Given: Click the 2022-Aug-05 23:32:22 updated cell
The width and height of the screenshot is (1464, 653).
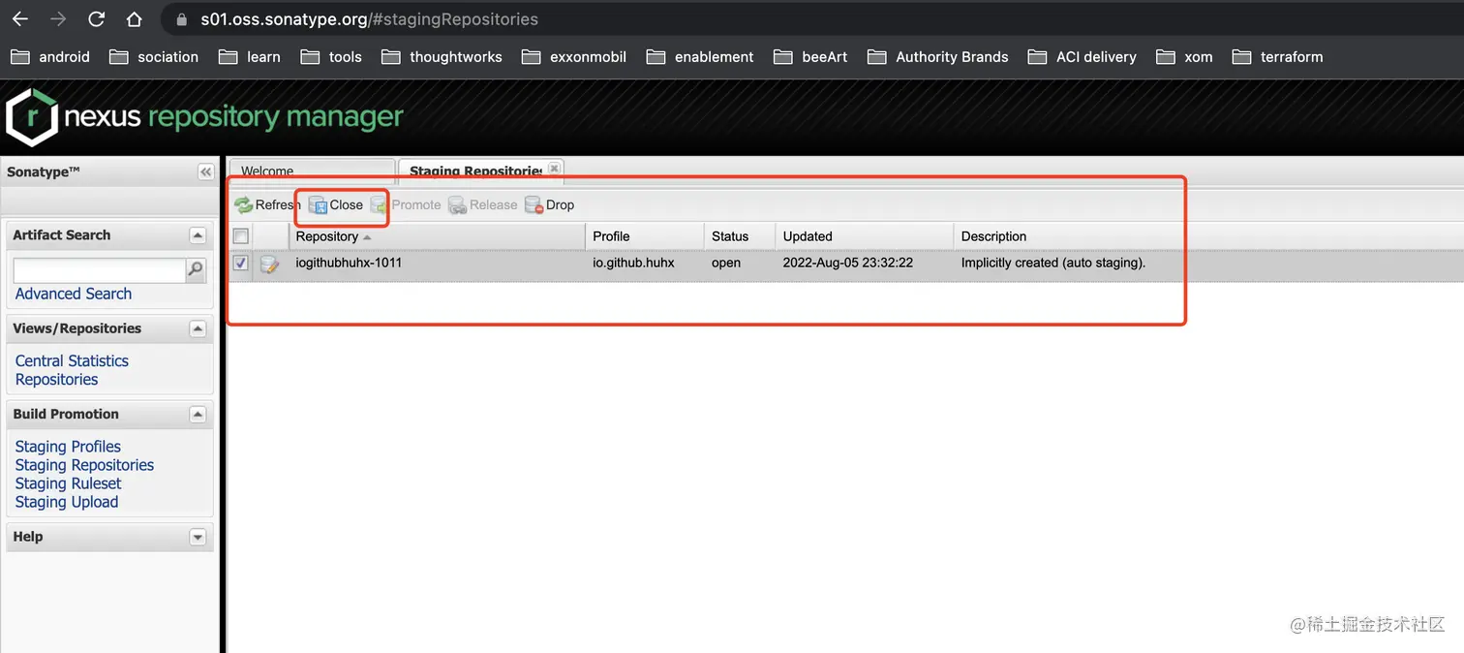Looking at the screenshot, I should point(848,263).
